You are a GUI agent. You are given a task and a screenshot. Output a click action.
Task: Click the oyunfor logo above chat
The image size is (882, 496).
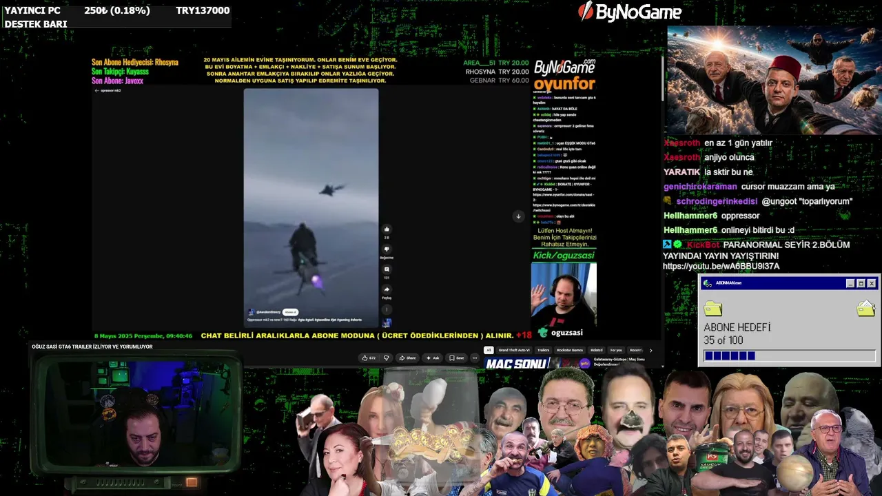coord(564,84)
